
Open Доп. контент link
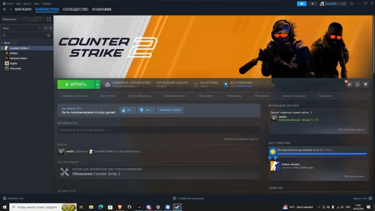107,96
